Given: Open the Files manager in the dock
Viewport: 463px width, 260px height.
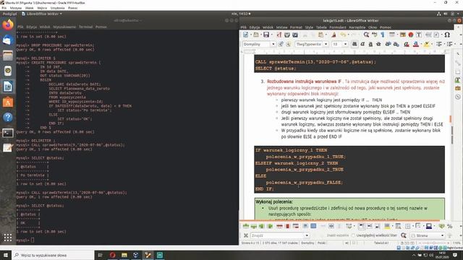Looking at the screenshot, I should pos(8,56).
